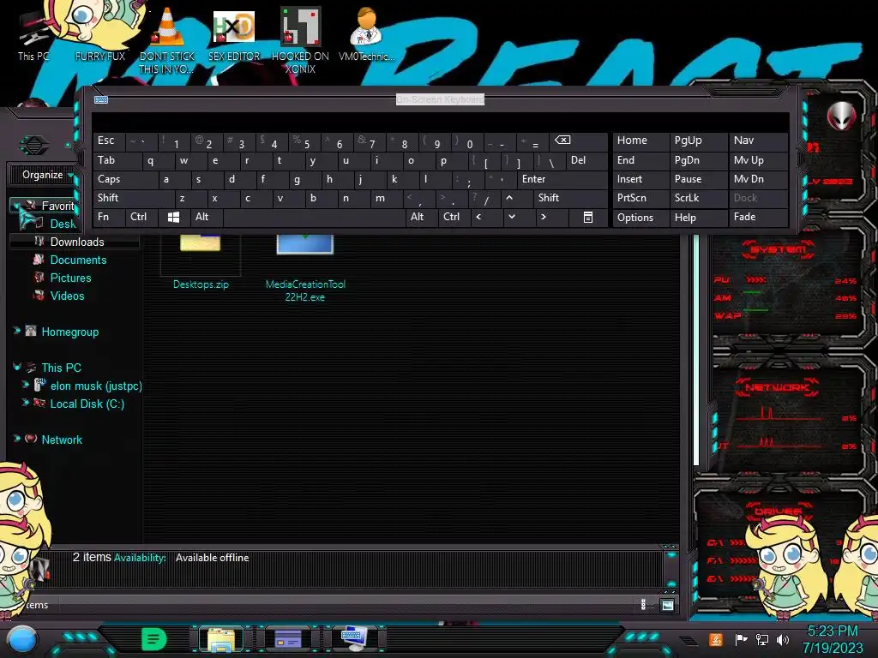Select Downloads in navigation pane
This screenshot has height=658, width=878.
(x=76, y=242)
